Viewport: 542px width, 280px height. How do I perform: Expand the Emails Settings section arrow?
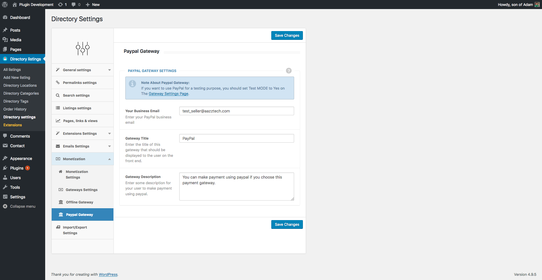(109, 146)
